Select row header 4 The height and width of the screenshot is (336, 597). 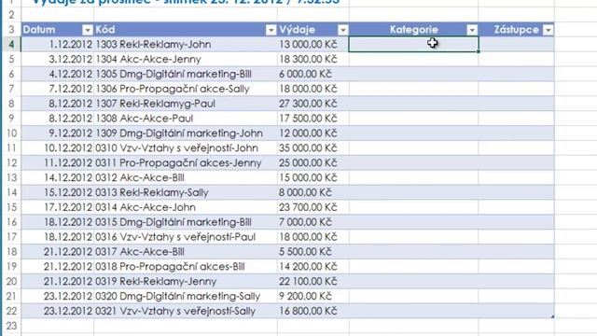(11, 44)
